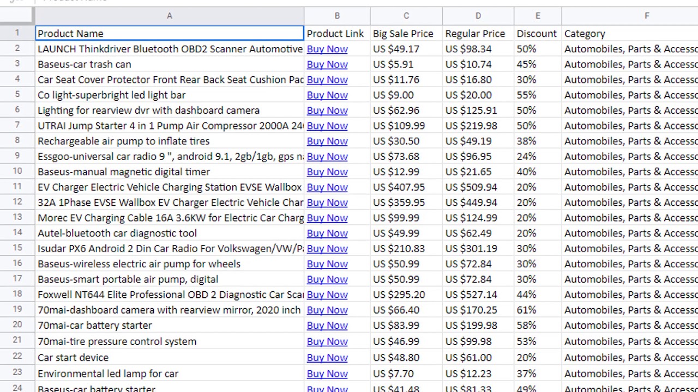Select the 24% discount cell
Screen dimensions: 698x392
click(x=538, y=156)
